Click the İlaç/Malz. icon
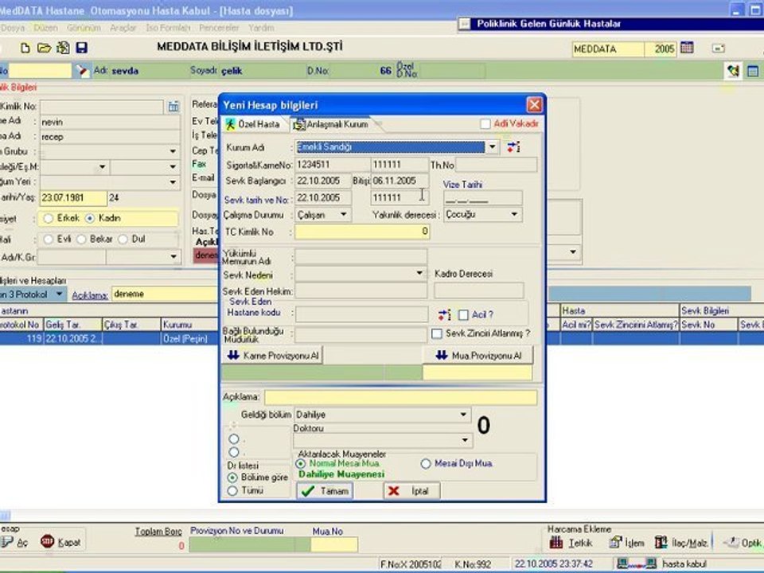This screenshot has height=573, width=764. pyautogui.click(x=661, y=542)
